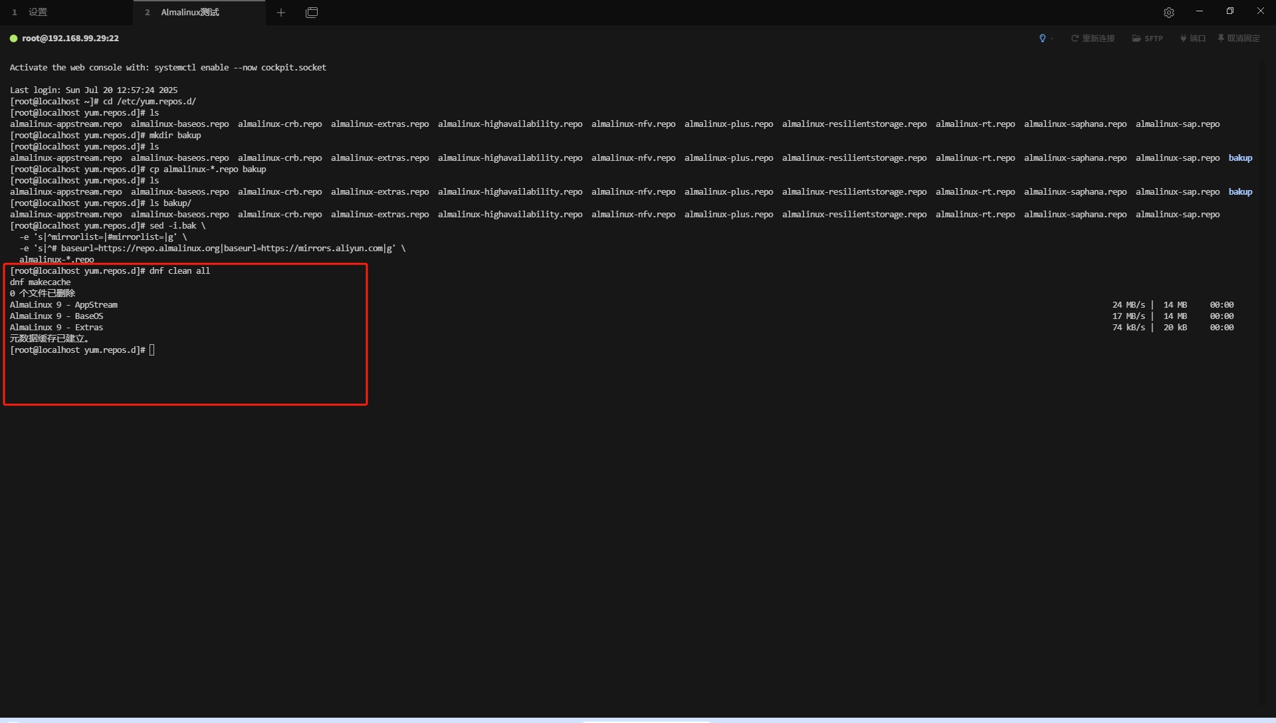The width and height of the screenshot is (1276, 723).
Task: Expand the lightbulb dropdown arrow
Action: [1052, 39]
